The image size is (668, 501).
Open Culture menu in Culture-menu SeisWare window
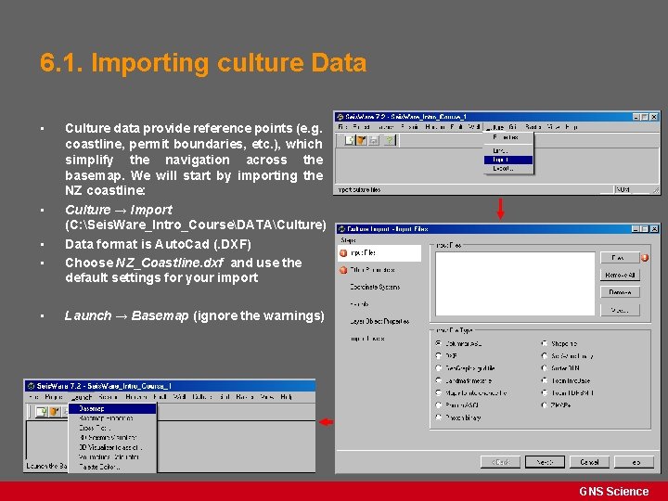(495, 127)
